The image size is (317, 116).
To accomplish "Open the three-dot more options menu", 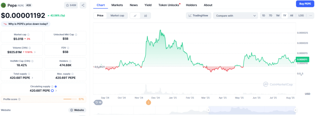I will tap(310, 15).
